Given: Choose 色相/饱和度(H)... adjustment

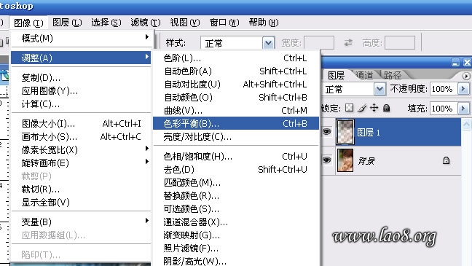Looking at the screenshot, I should 236,157.
